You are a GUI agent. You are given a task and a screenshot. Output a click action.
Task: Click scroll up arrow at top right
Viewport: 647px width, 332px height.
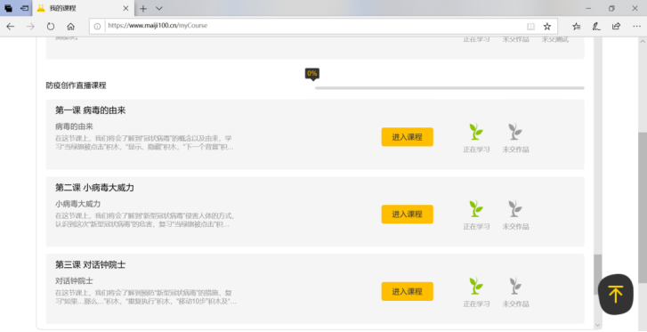click(x=643, y=41)
